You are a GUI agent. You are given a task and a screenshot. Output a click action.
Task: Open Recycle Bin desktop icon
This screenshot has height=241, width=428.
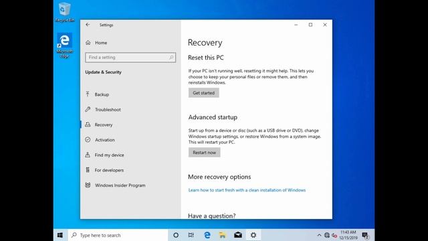[x=65, y=12]
